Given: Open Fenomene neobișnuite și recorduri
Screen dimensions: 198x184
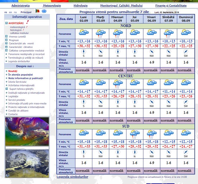Looking at the screenshot, I should click(26, 54).
